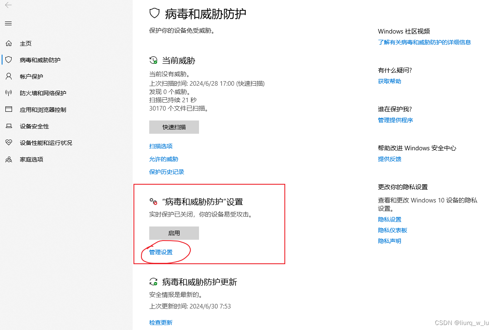The height and width of the screenshot is (330, 495).
Task: Click the 上次扫描时间 2024/6/28 line
Action: [x=207, y=84]
